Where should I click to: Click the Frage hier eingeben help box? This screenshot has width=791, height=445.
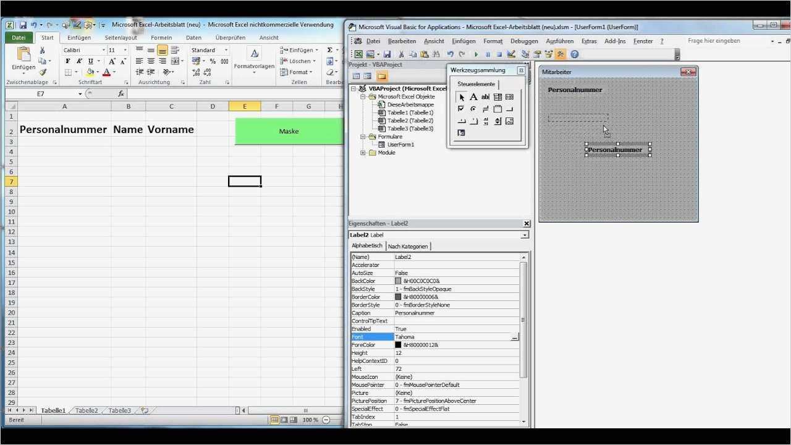[728, 41]
